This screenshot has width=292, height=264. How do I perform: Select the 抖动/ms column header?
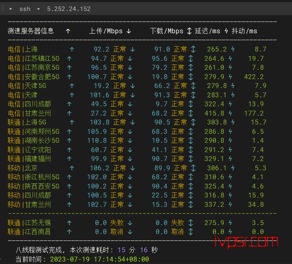(244, 31)
